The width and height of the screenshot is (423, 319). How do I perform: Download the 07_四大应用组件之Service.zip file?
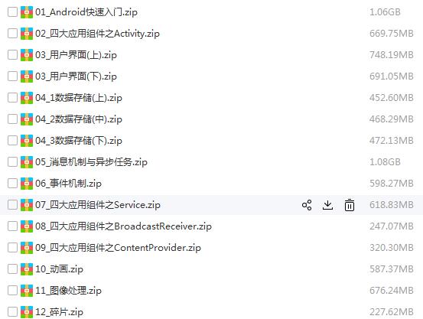328,205
